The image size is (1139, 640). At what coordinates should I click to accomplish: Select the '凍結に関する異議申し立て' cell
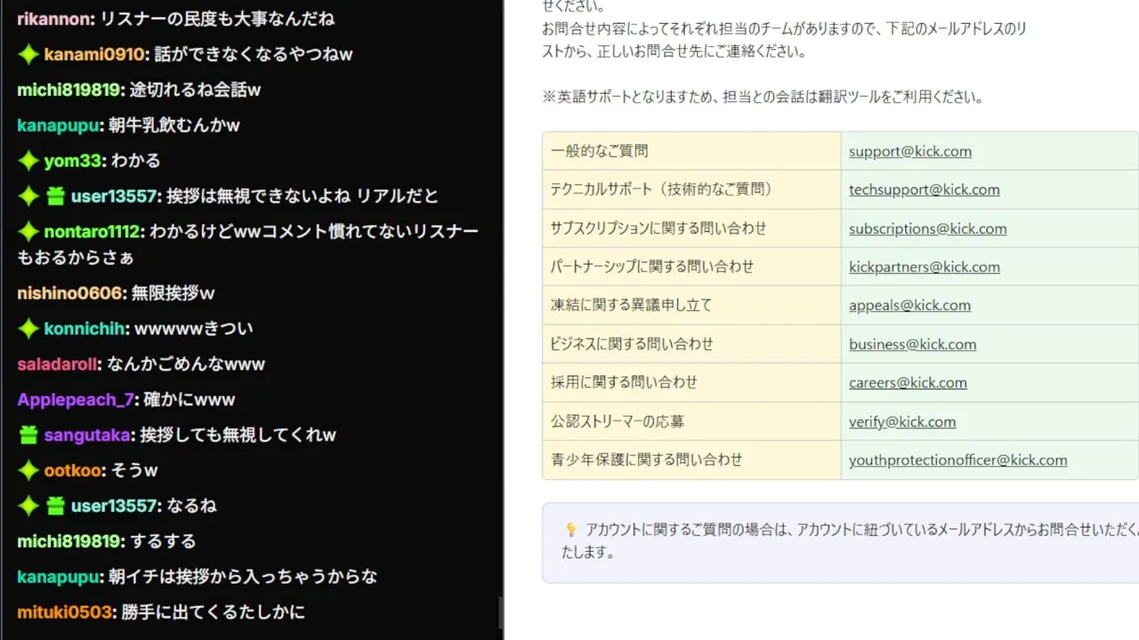click(x=691, y=305)
